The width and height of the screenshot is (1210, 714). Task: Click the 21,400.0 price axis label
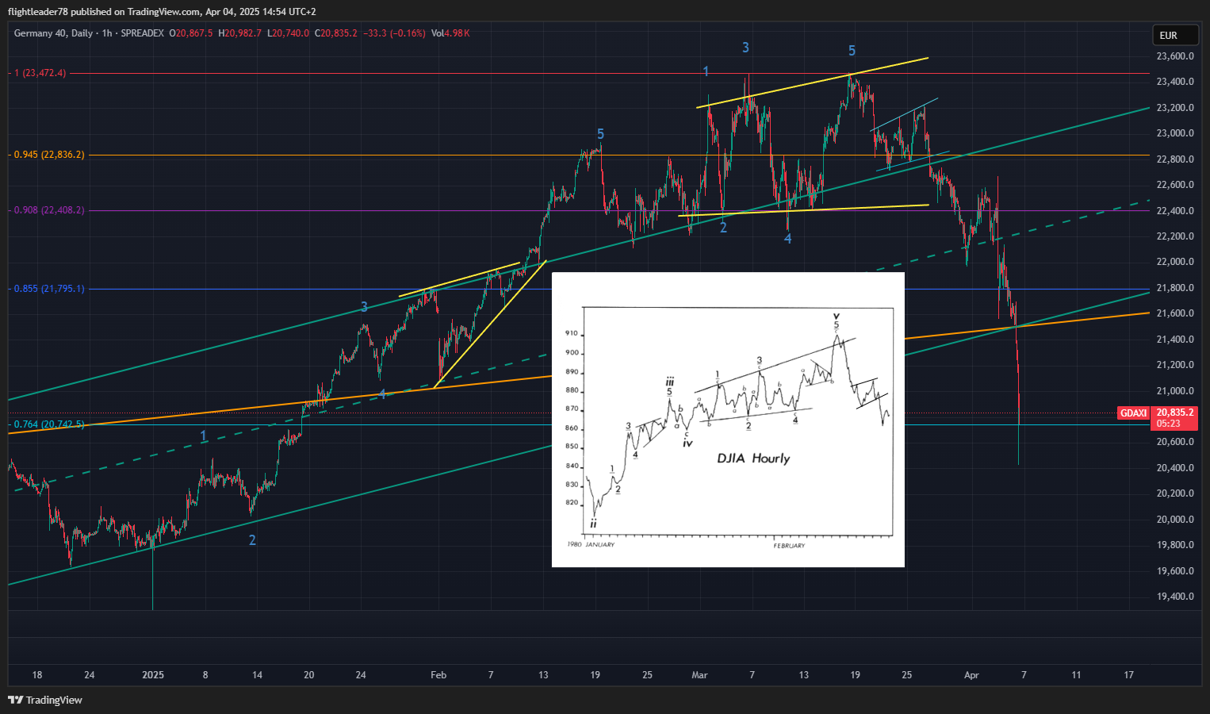pos(1175,340)
